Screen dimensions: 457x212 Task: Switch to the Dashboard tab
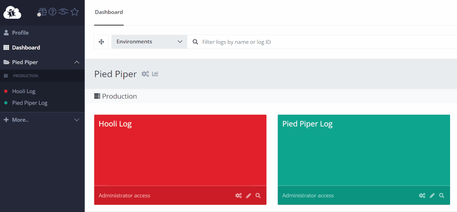pos(109,12)
